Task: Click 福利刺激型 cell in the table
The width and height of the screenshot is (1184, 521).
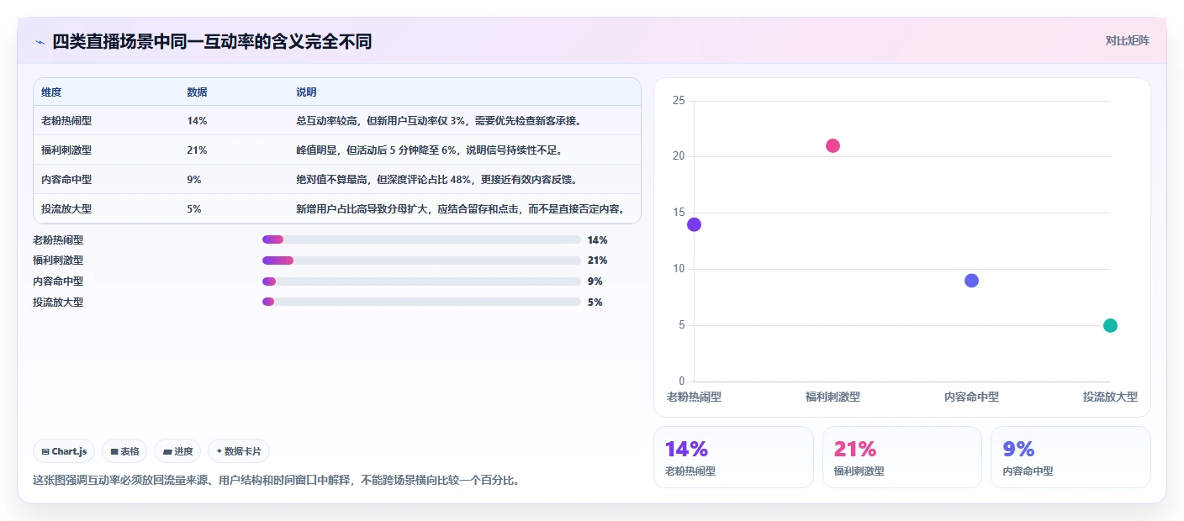Action: click(66, 150)
